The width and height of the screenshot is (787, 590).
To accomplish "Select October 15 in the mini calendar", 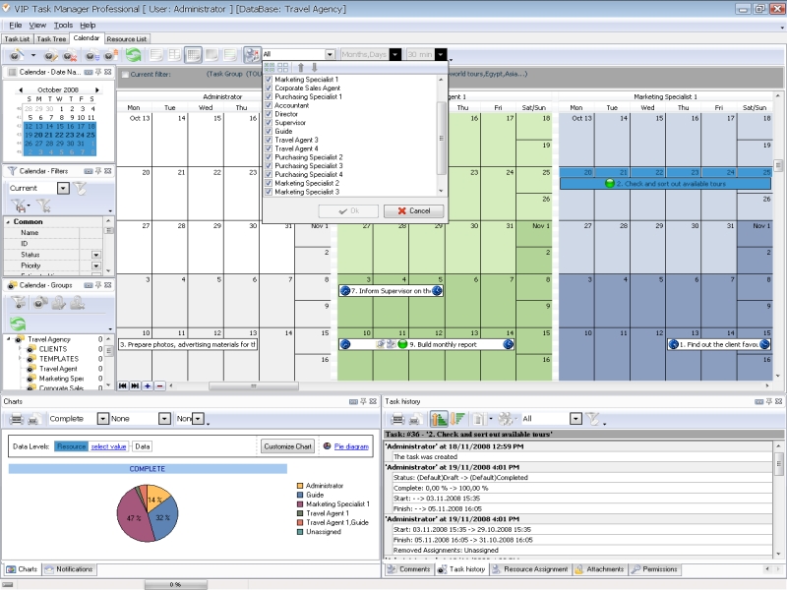I will pyautogui.click(x=62, y=126).
